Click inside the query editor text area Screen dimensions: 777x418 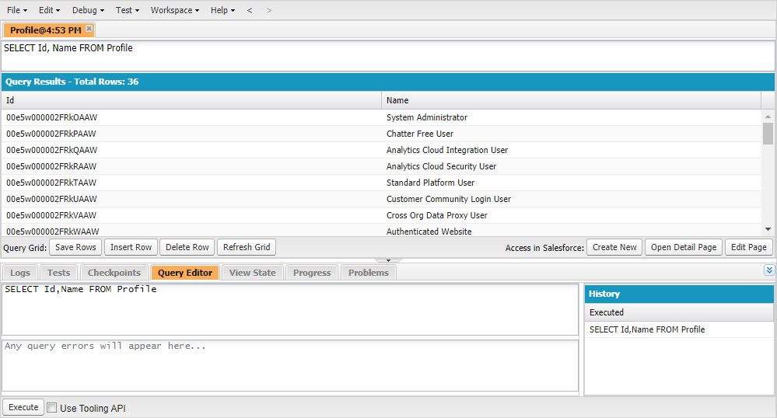pos(289,309)
